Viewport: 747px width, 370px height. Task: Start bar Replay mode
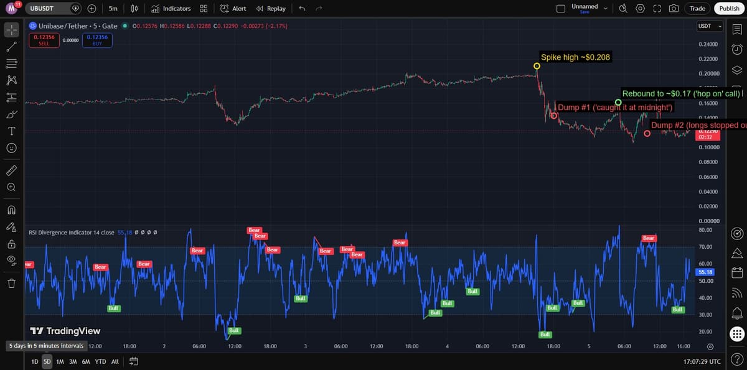pos(271,9)
